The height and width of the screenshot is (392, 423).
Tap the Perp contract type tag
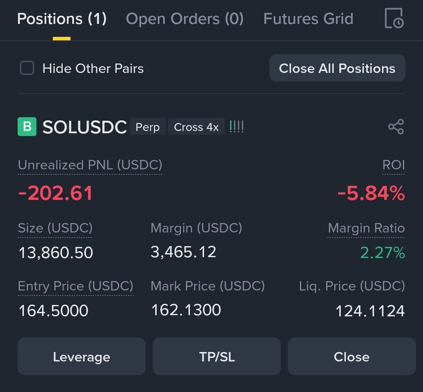click(148, 127)
